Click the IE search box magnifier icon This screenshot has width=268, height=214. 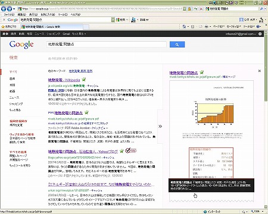point(261,9)
